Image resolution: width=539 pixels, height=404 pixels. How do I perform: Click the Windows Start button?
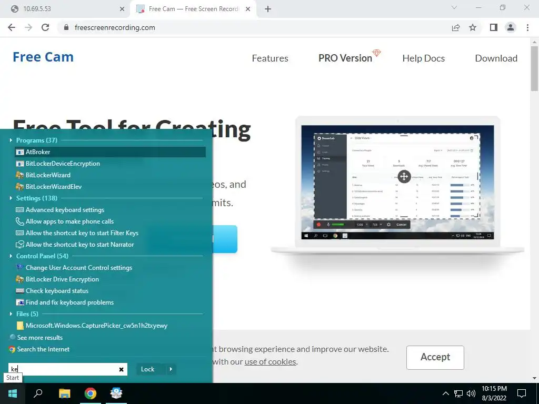point(13,393)
